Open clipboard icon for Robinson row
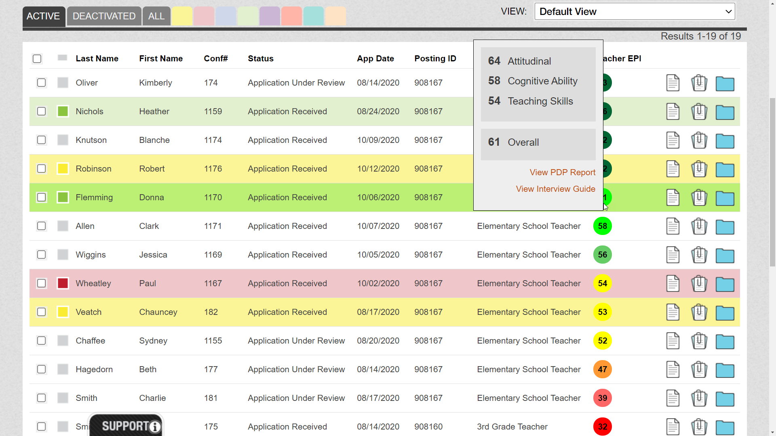 point(699,169)
